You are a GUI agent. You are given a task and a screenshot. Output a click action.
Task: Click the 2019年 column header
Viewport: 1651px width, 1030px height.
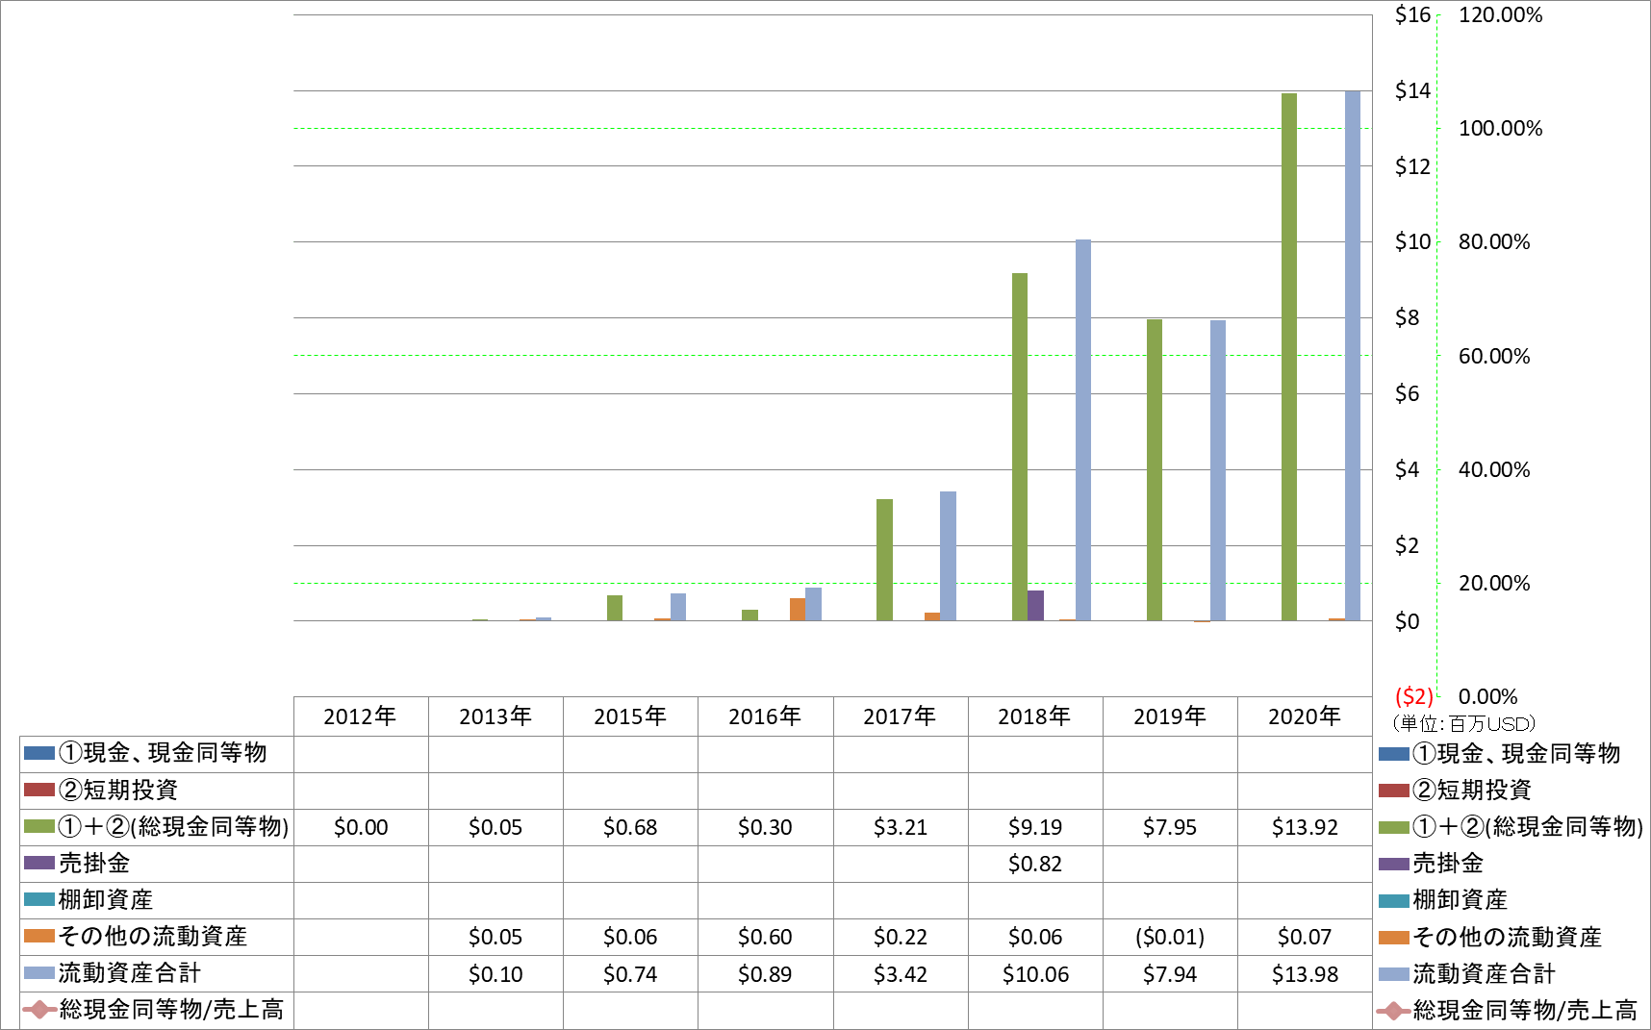pos(1170,716)
